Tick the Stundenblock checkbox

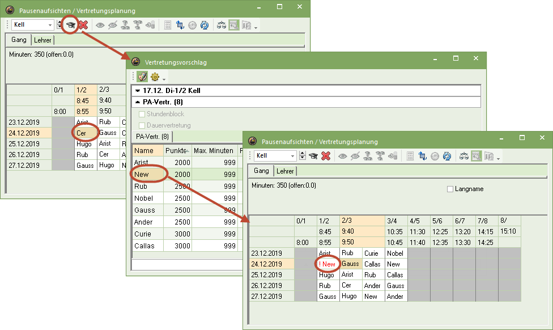[x=142, y=114]
